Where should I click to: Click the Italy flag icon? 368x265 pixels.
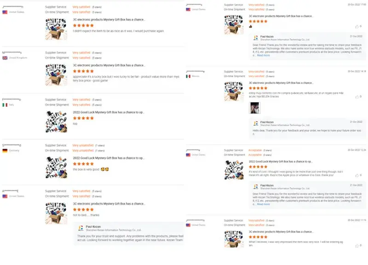click(x=5, y=105)
